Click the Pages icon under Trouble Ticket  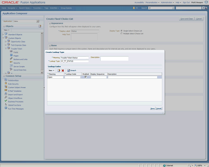(x=11, y=55)
